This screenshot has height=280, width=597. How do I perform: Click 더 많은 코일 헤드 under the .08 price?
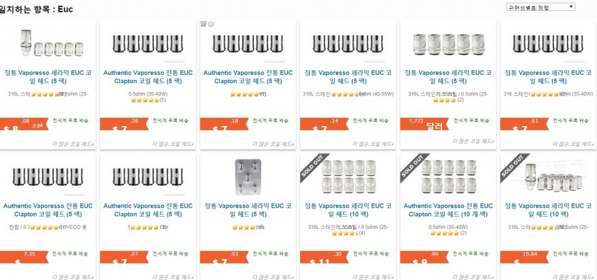pyautogui.click(x=74, y=144)
